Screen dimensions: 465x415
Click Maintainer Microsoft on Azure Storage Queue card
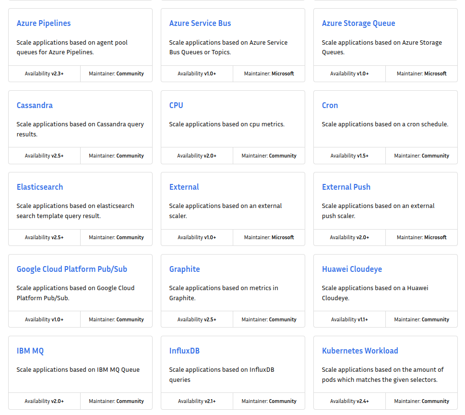click(x=422, y=73)
